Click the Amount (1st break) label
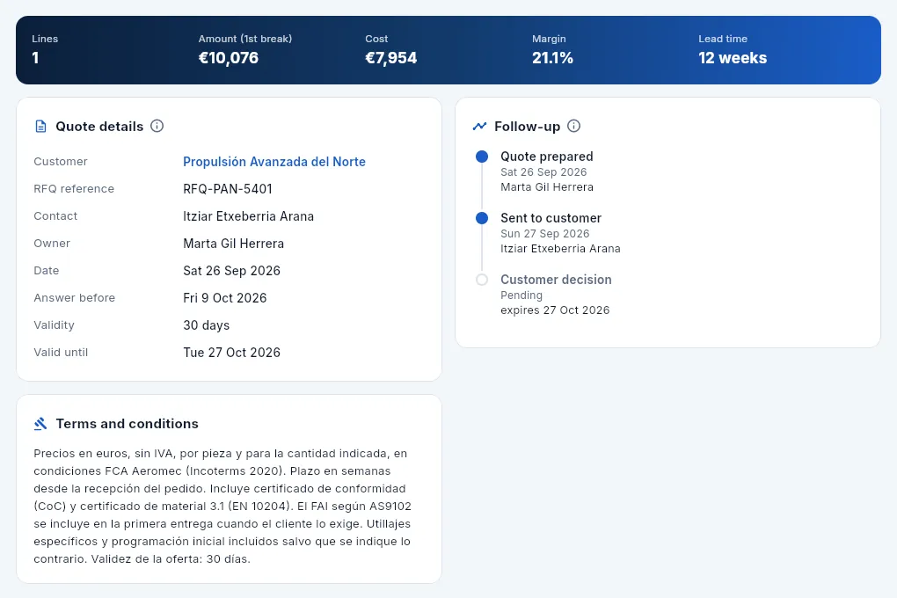 pyautogui.click(x=244, y=39)
